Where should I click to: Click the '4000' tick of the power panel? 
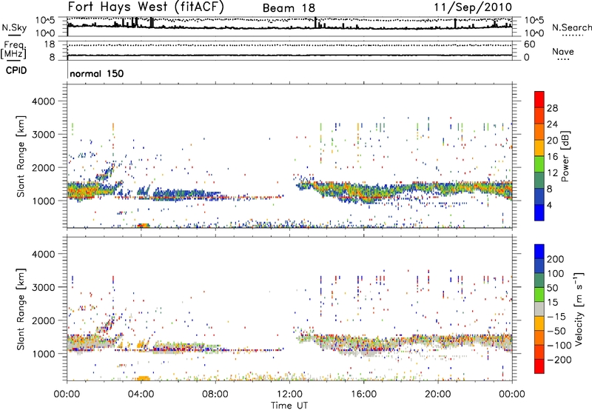click(43, 101)
